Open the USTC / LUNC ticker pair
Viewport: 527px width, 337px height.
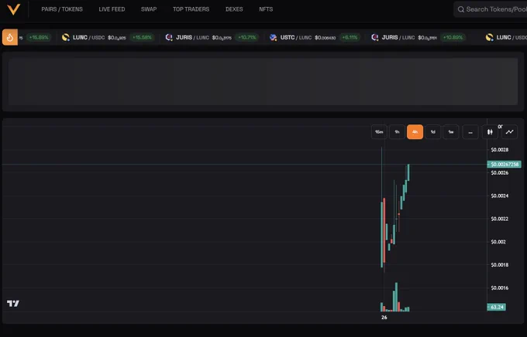[315, 37]
